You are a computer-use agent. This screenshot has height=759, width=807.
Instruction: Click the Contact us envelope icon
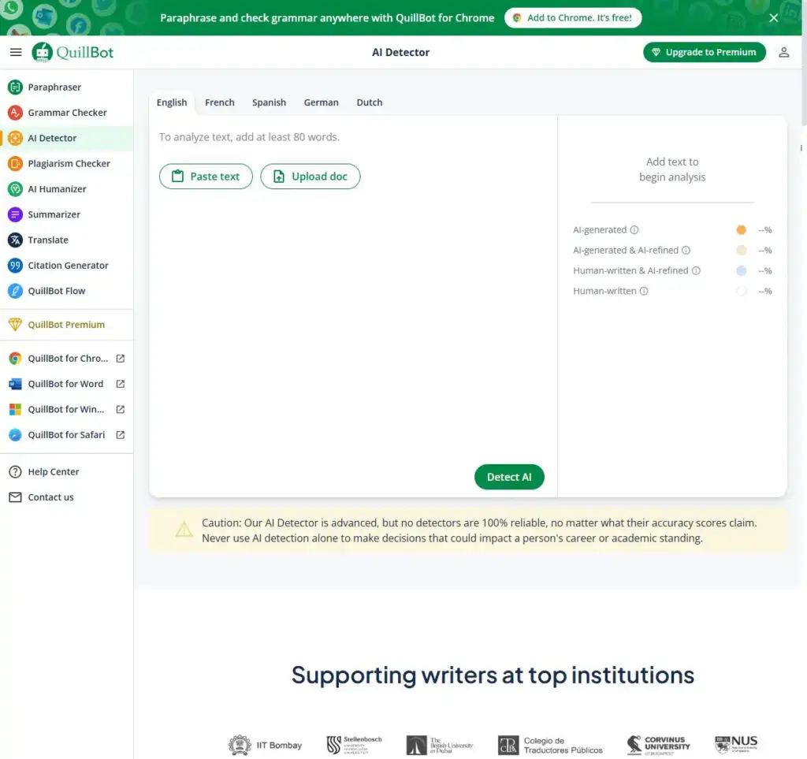(x=16, y=497)
